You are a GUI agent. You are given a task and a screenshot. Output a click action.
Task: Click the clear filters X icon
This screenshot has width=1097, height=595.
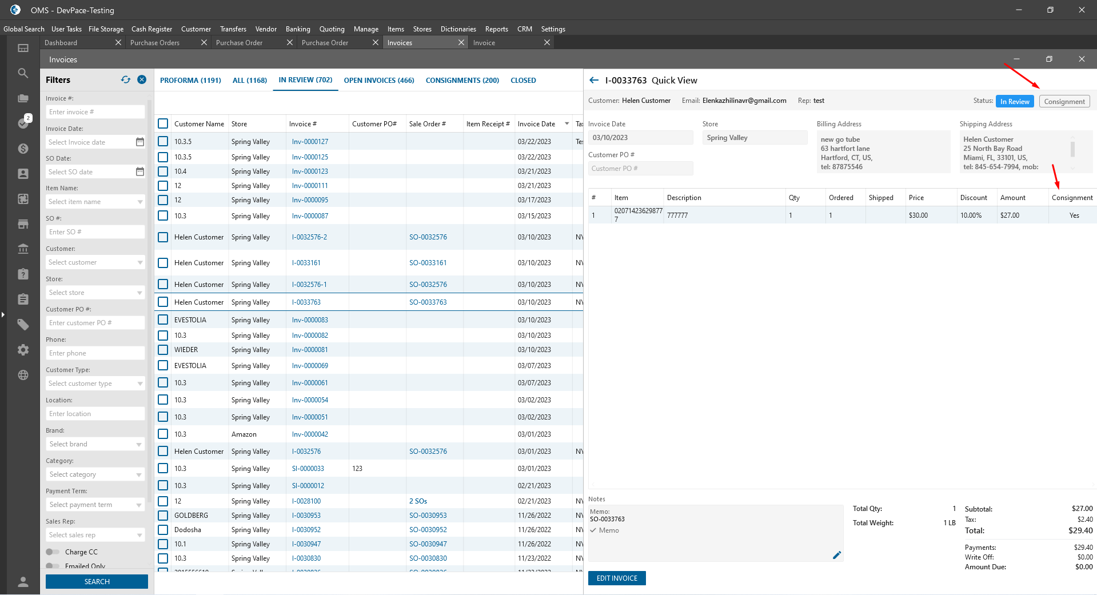(142, 80)
